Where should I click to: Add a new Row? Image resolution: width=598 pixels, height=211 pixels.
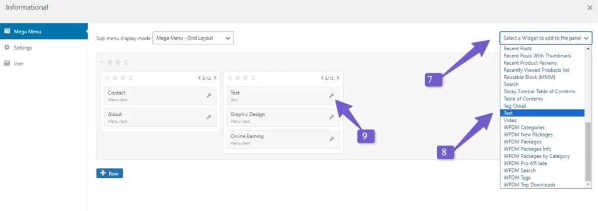109,173
